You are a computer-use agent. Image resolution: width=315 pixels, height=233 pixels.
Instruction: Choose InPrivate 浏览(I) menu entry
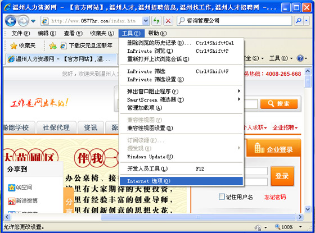[x=181, y=51]
